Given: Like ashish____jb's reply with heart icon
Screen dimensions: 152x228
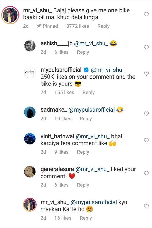Looking at the screenshot, I should click(146, 47).
